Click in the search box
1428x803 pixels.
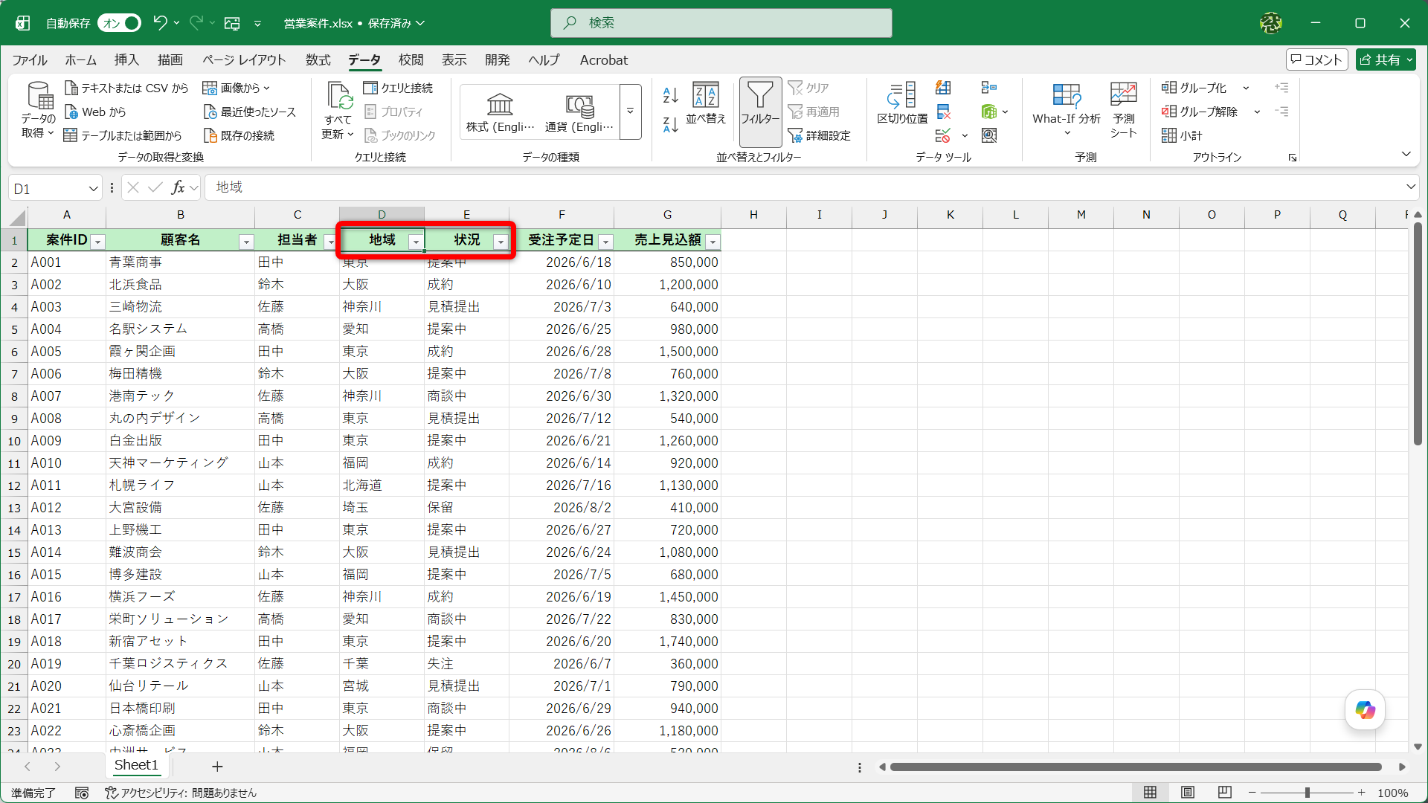[721, 23]
